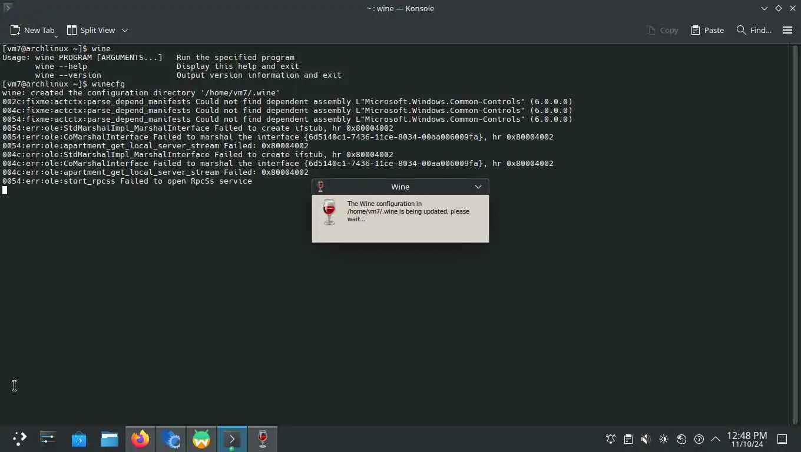Launch Discover software store from taskbar

click(x=79, y=438)
